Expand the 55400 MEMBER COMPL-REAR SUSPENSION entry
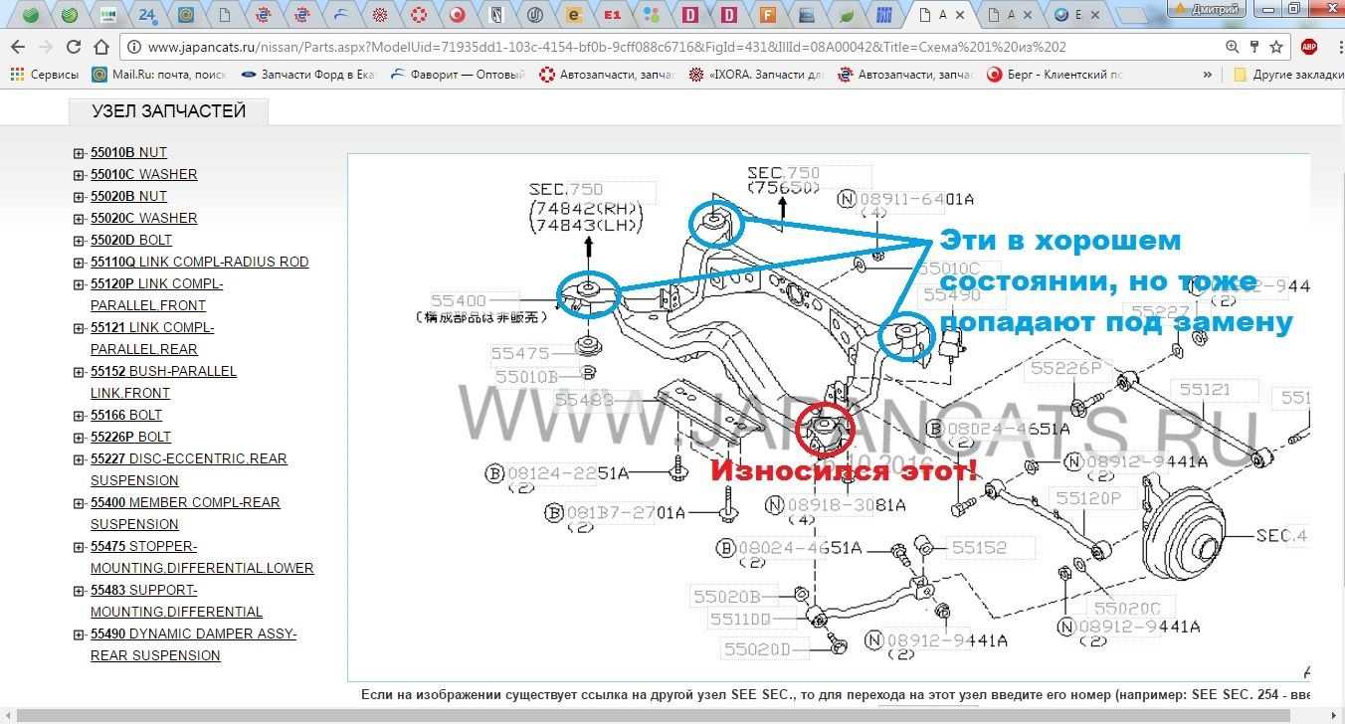Viewport: 1345px width, 724px height. click(x=79, y=503)
